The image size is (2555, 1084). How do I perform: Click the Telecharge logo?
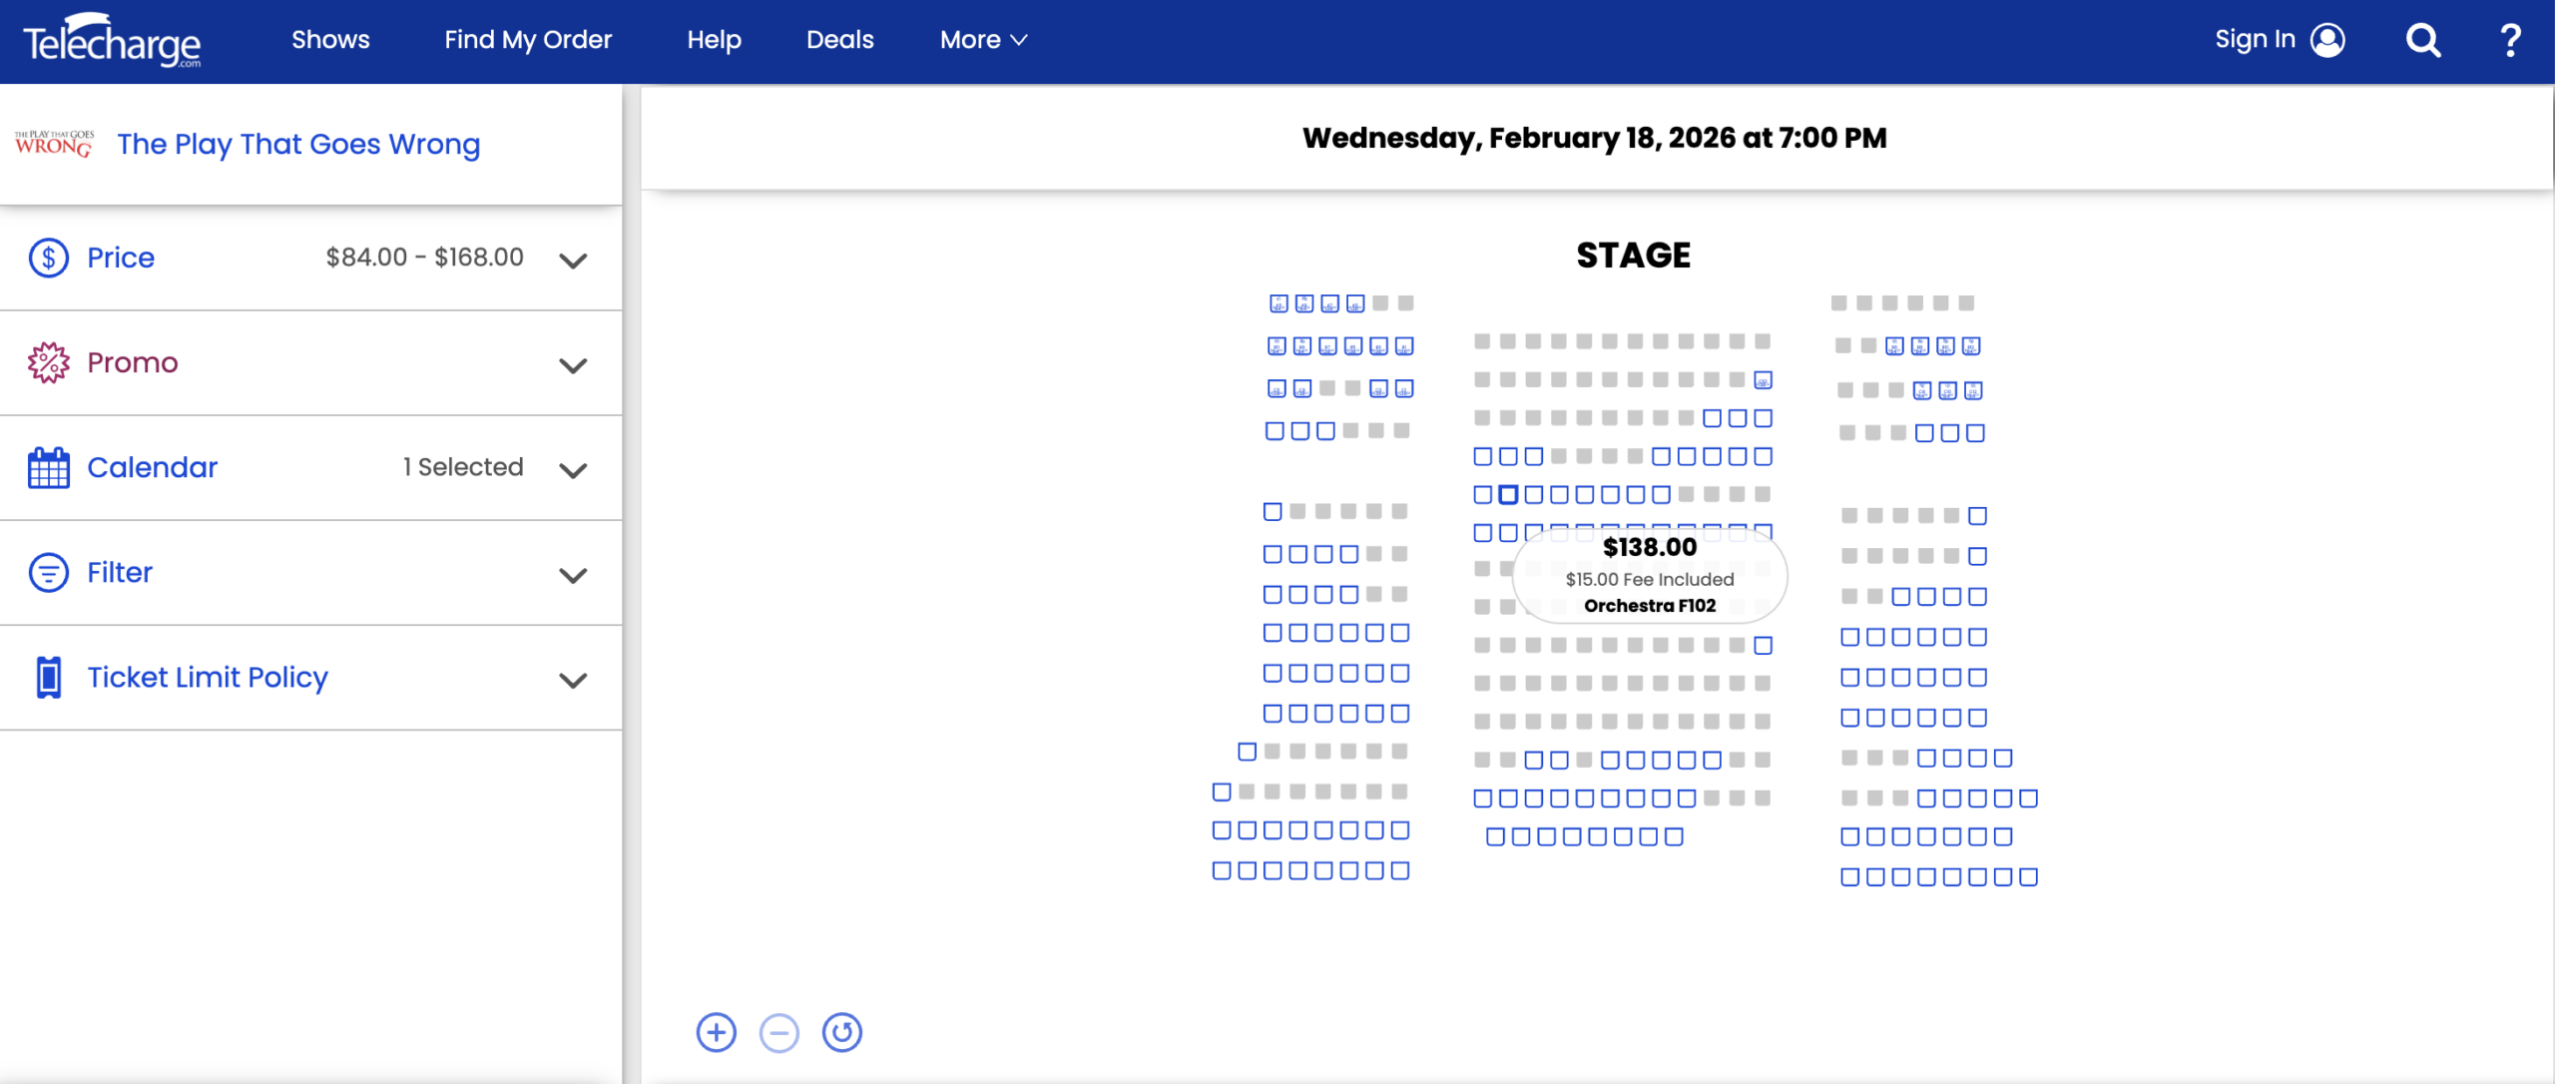pyautogui.click(x=112, y=42)
